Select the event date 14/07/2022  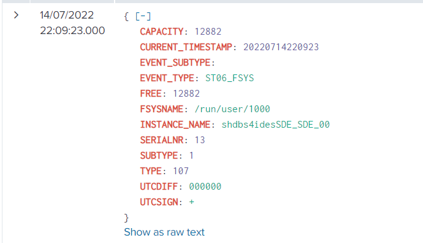(67, 15)
